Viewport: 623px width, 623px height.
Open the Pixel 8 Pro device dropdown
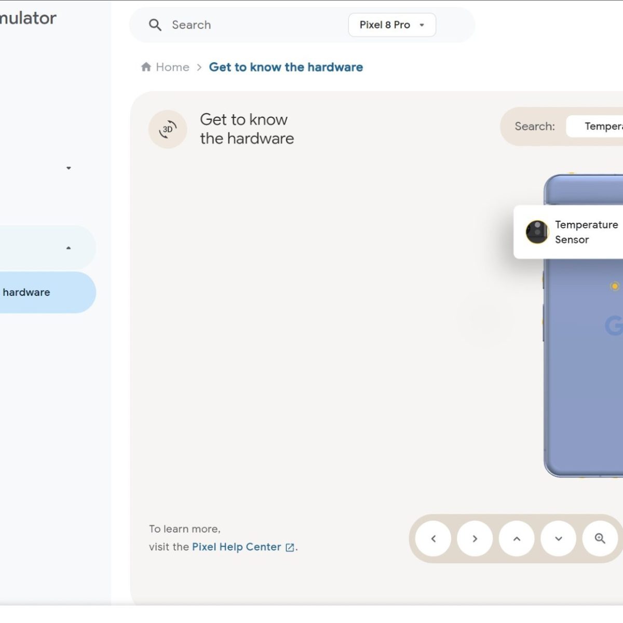click(x=392, y=25)
